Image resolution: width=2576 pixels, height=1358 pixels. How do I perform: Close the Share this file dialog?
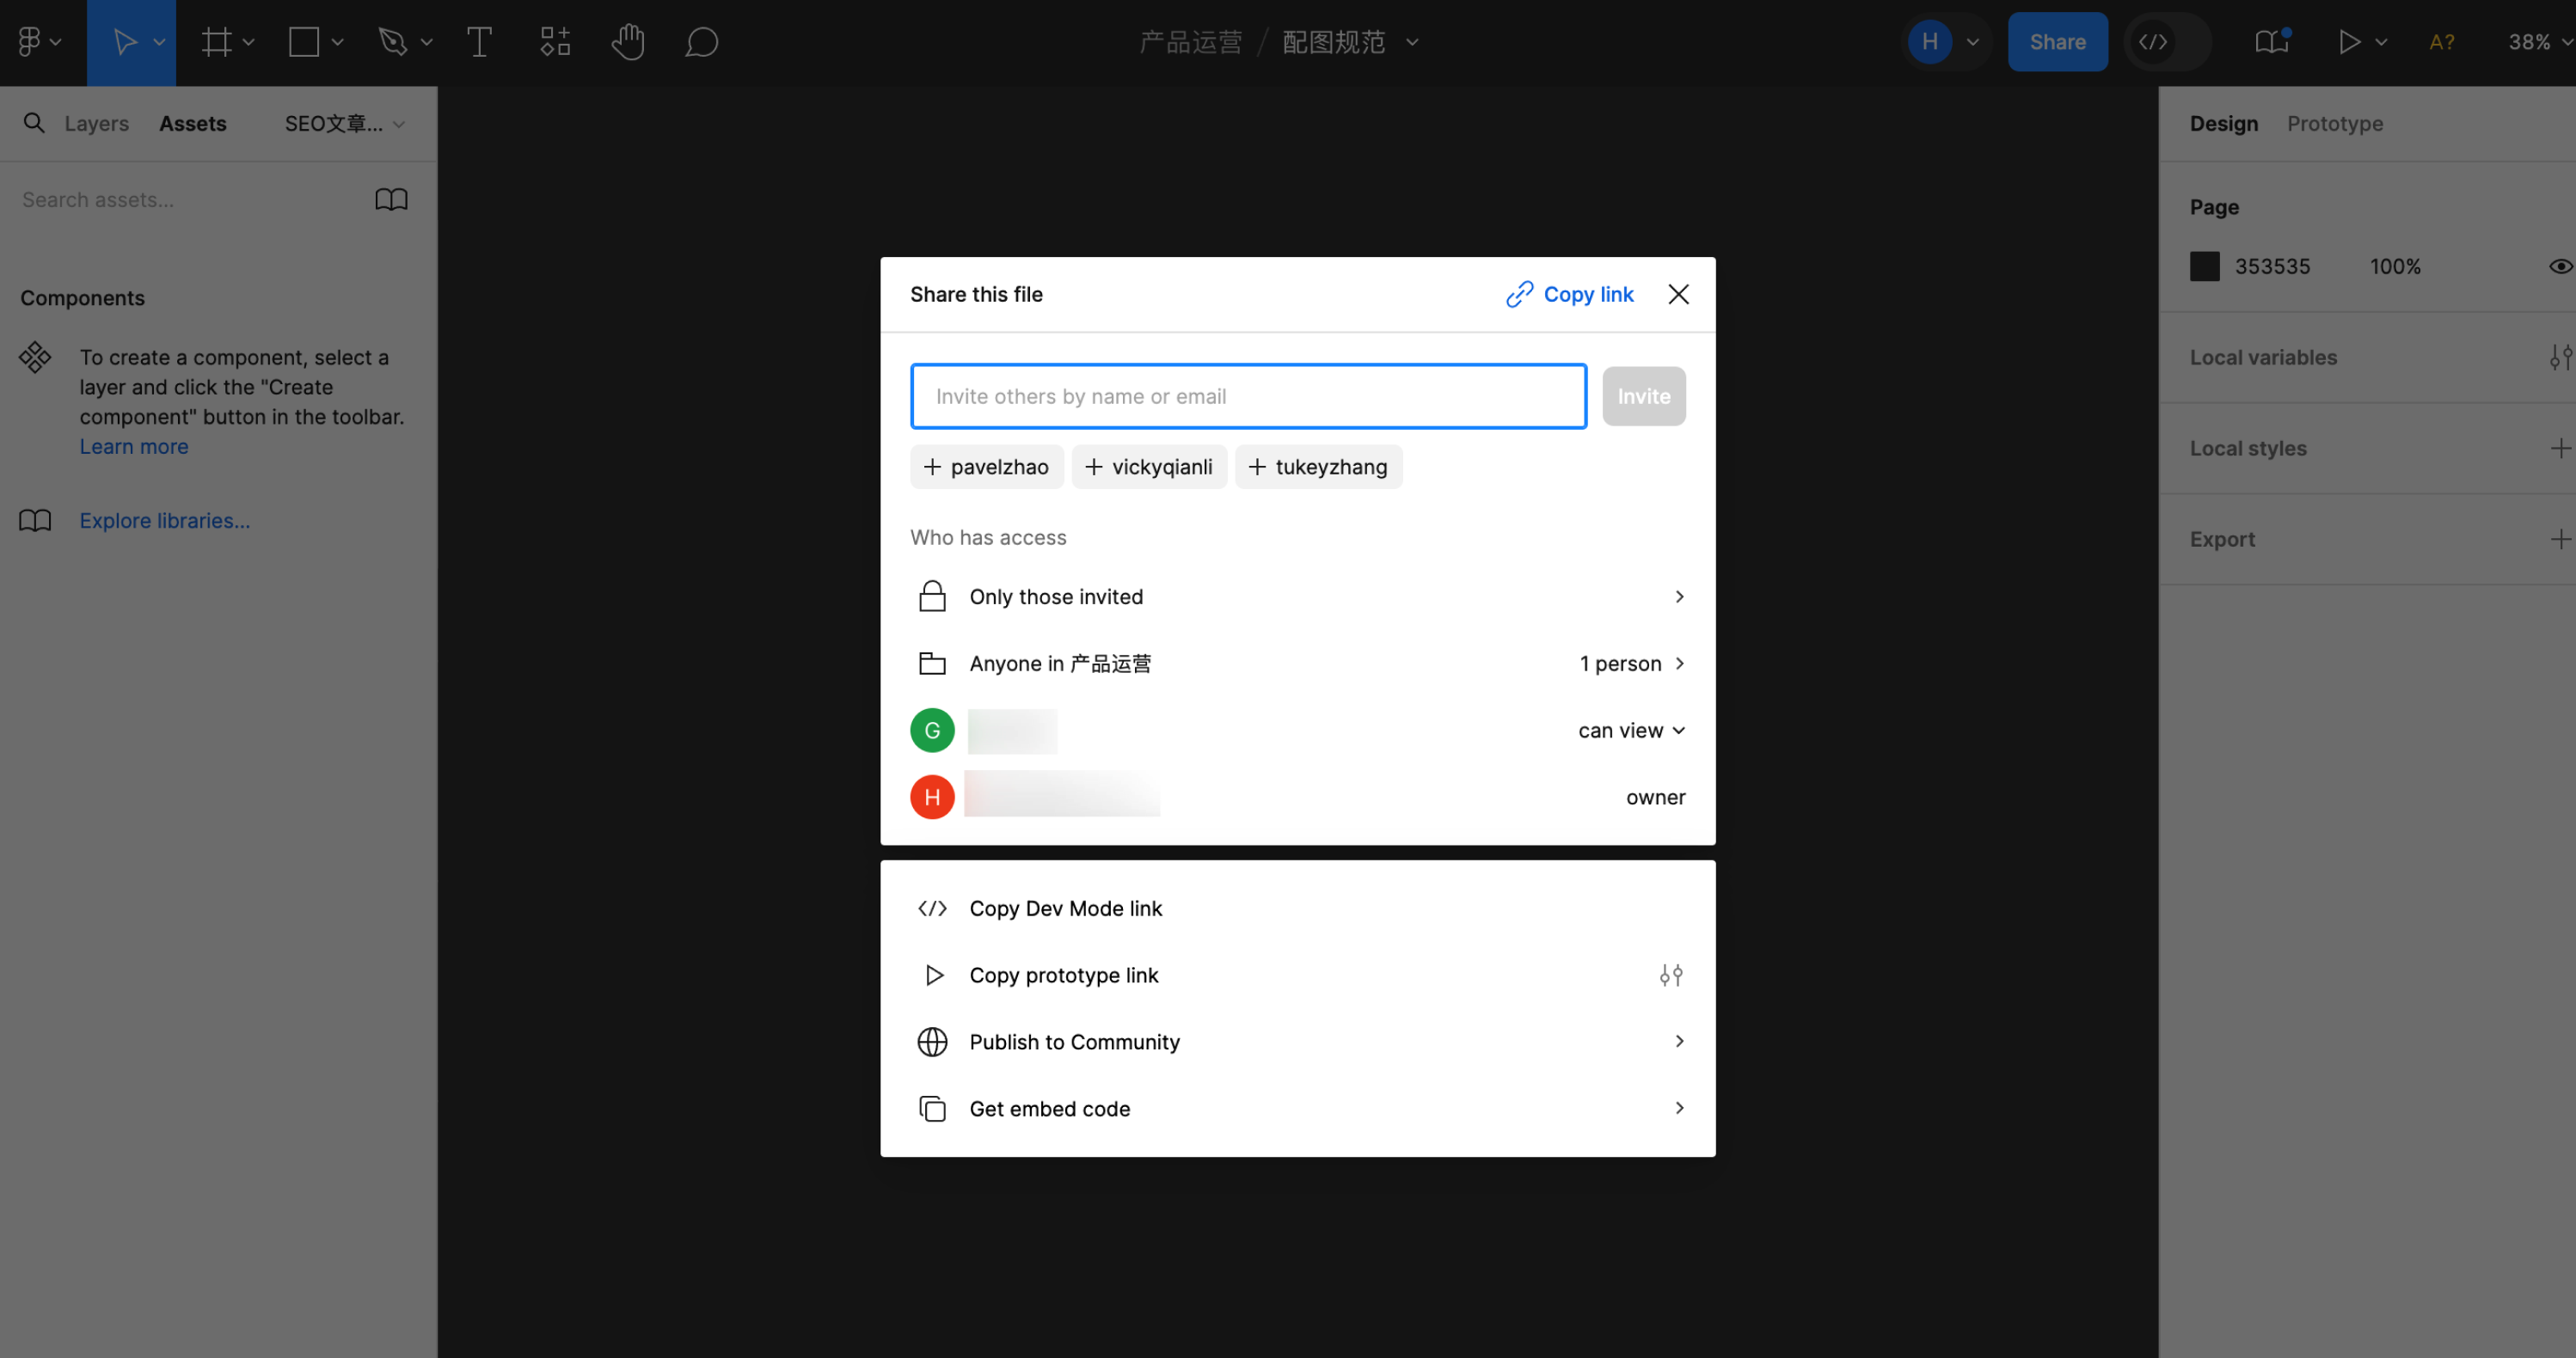point(1678,294)
